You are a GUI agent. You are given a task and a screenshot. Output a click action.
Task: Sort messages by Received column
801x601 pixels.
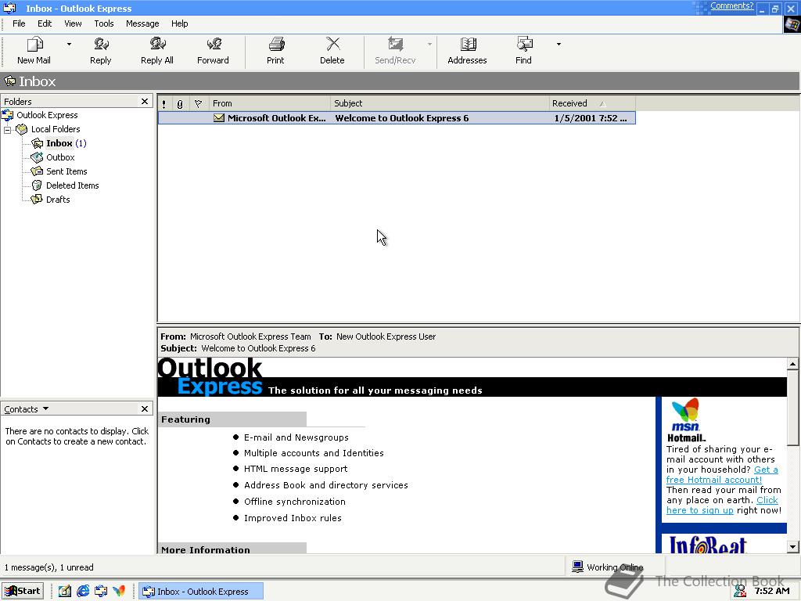click(593, 104)
